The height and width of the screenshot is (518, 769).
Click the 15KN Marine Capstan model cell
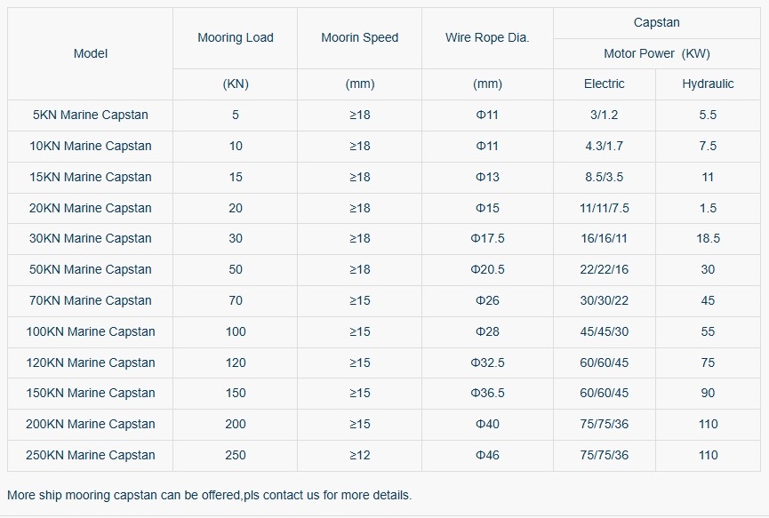[90, 177]
